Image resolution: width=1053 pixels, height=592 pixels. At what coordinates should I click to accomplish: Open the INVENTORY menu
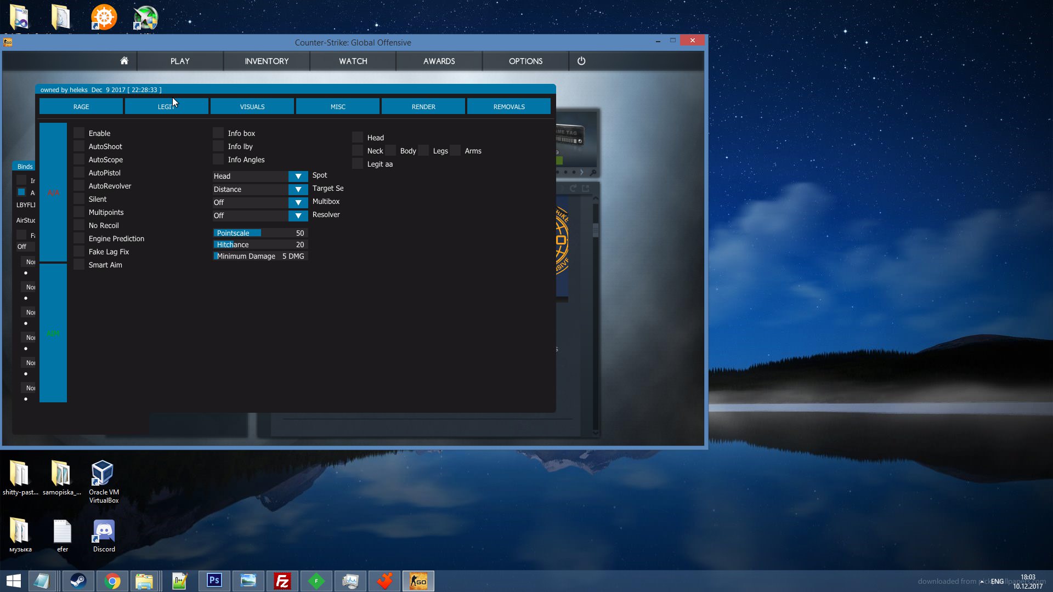tap(267, 61)
